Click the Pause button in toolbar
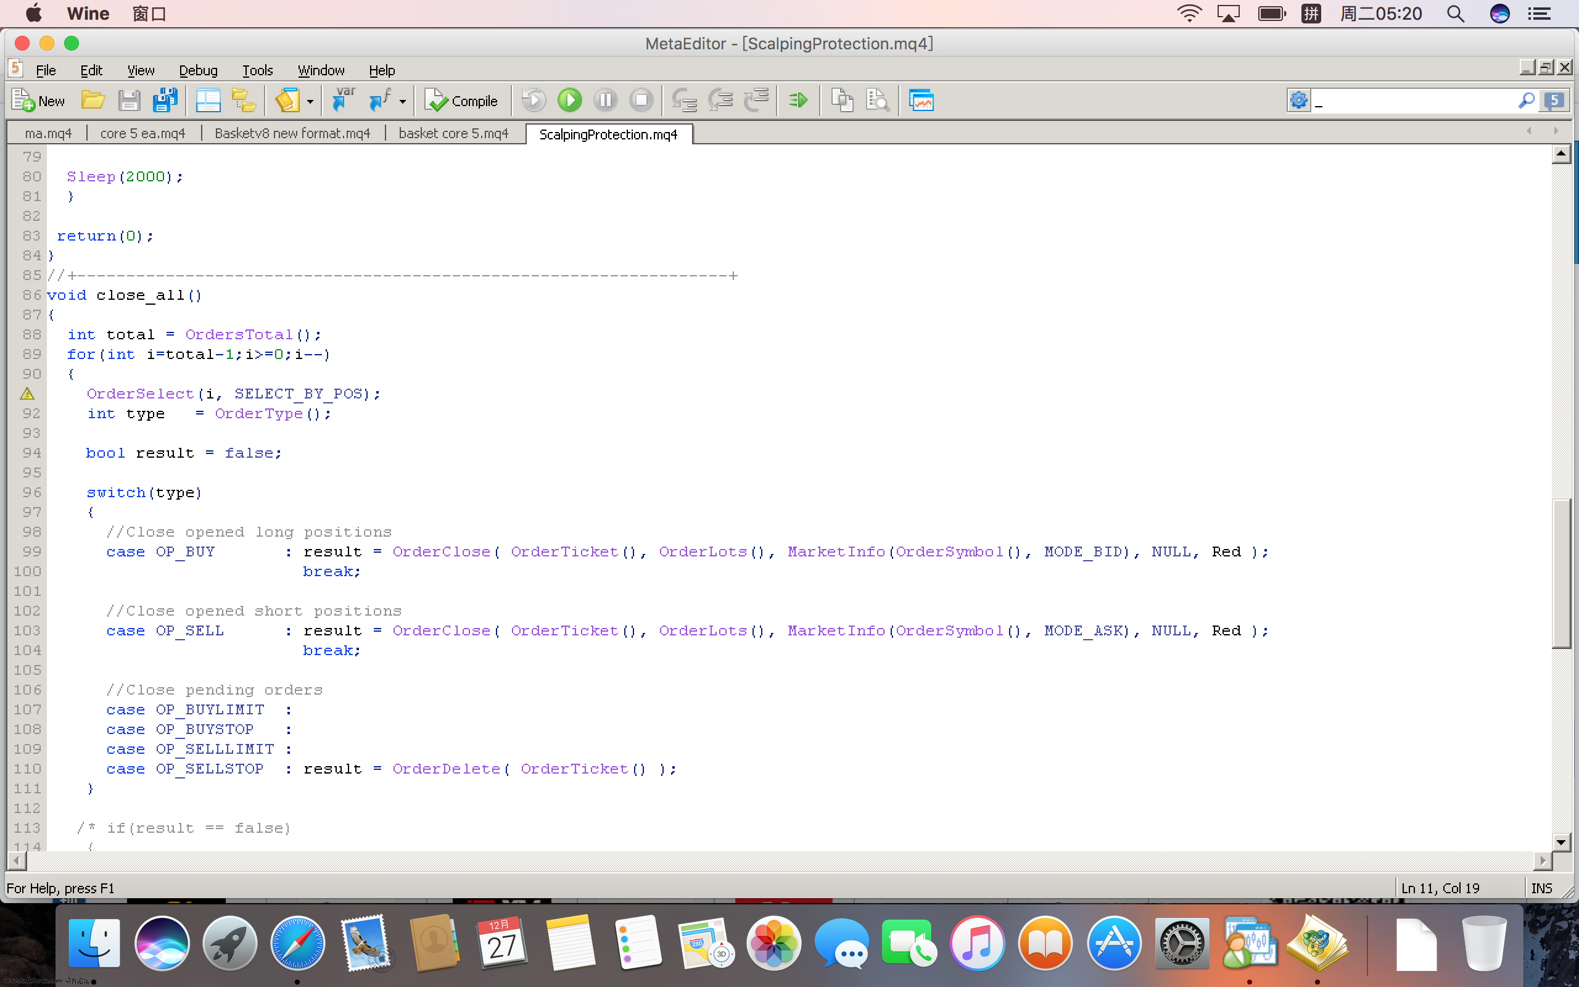1579x987 pixels. click(x=606, y=101)
